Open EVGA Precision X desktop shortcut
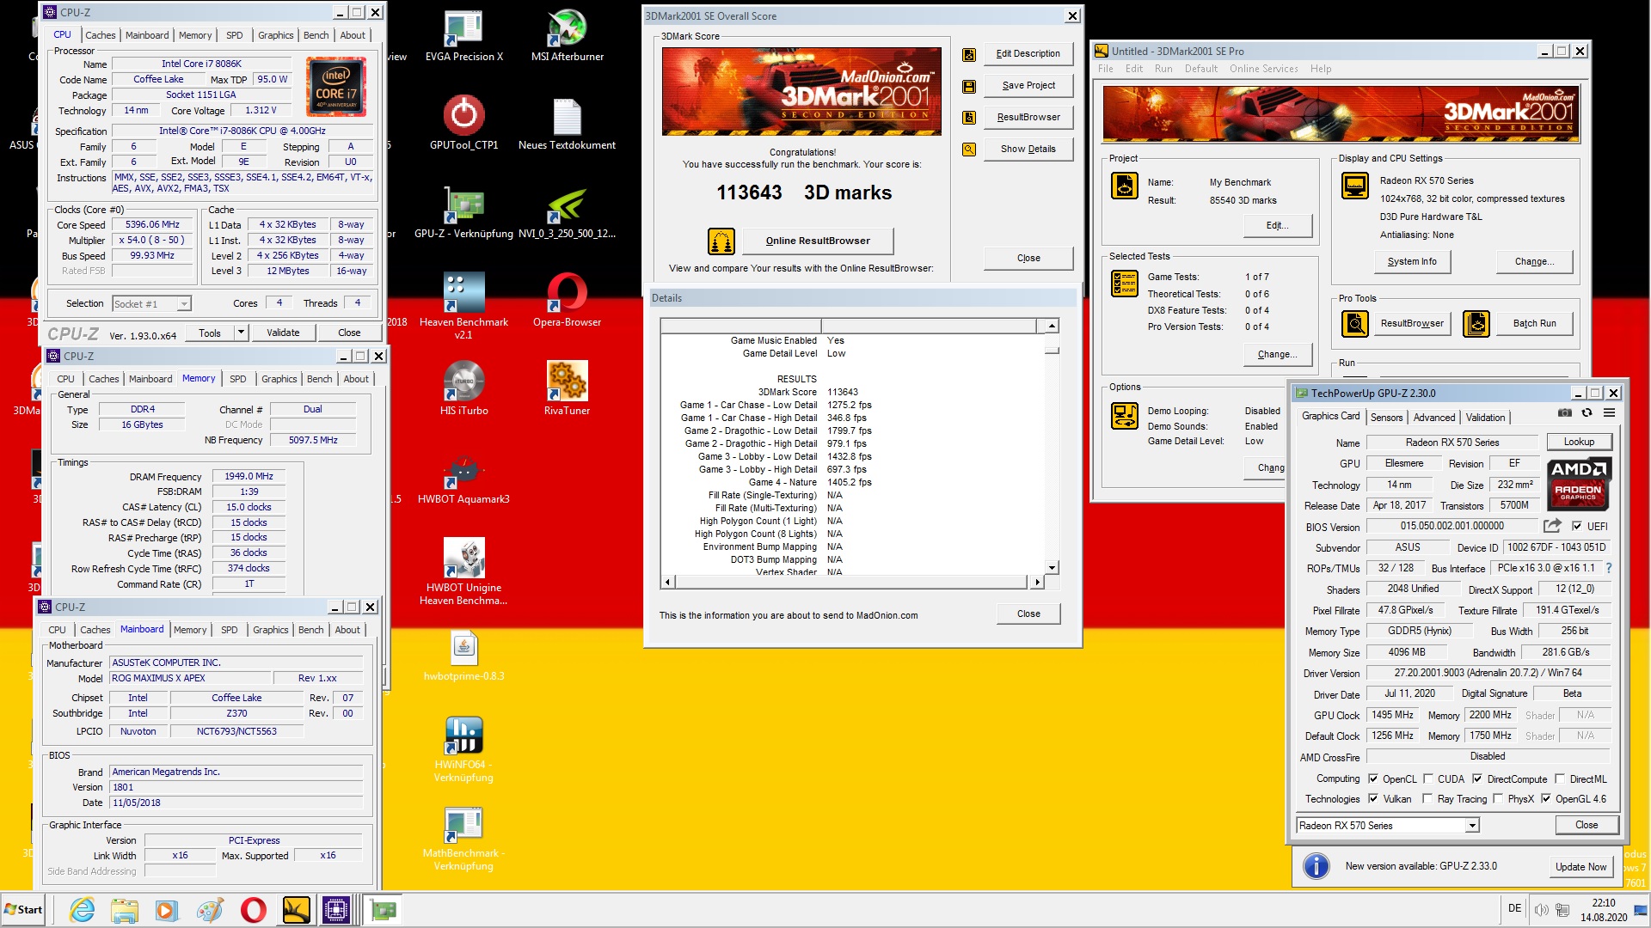The image size is (1651, 928). 463,36
